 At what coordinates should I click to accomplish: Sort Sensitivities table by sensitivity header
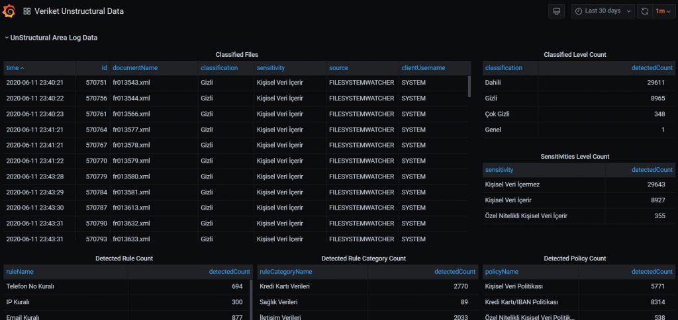click(x=499, y=170)
